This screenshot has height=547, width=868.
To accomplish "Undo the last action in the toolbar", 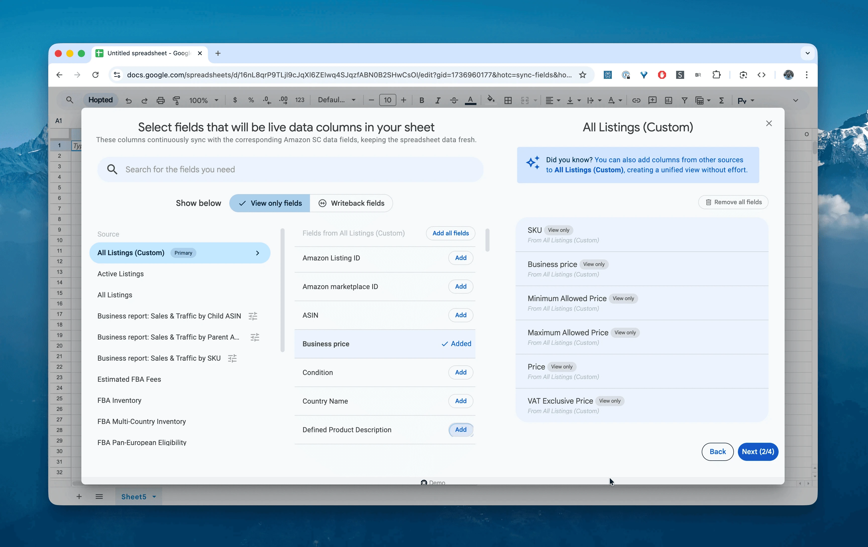I will (x=128, y=100).
